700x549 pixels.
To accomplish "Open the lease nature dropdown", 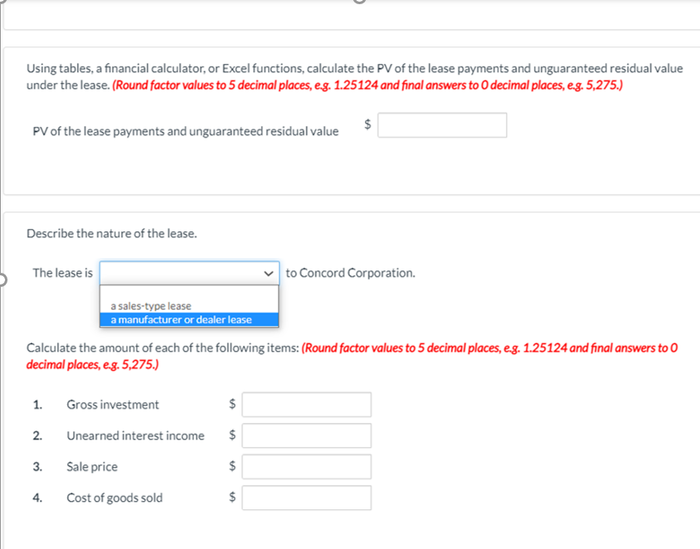I will point(188,273).
